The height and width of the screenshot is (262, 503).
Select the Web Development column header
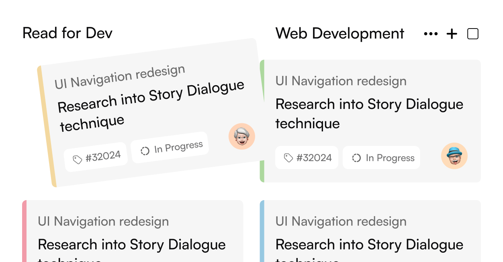(x=340, y=33)
